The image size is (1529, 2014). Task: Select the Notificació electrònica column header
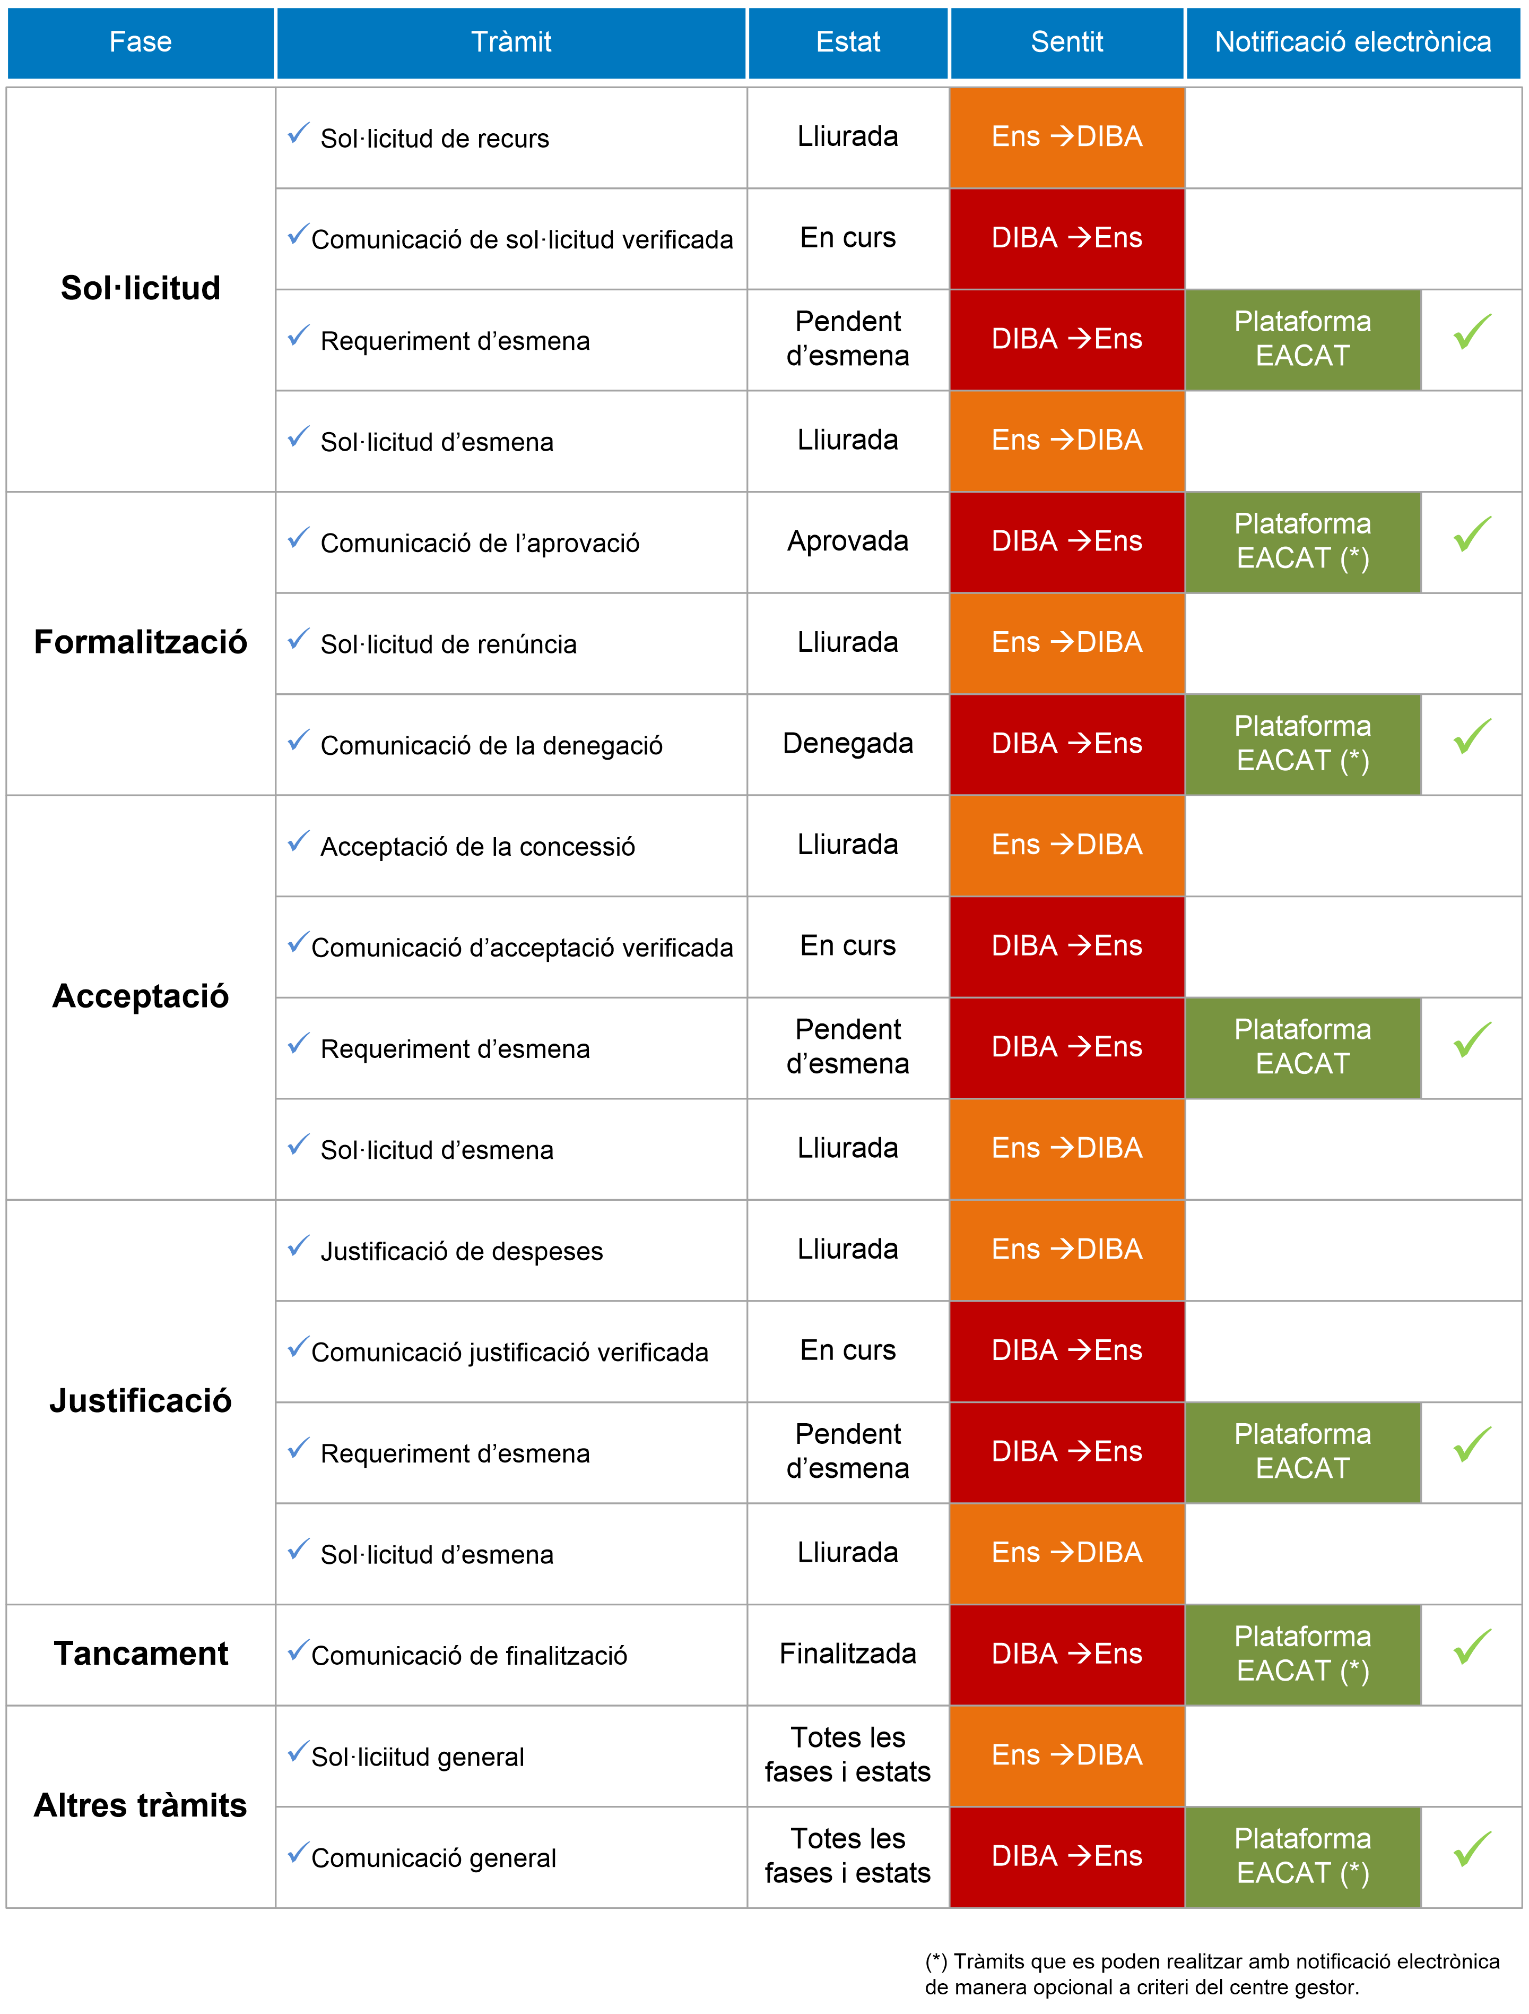pos(1353,42)
